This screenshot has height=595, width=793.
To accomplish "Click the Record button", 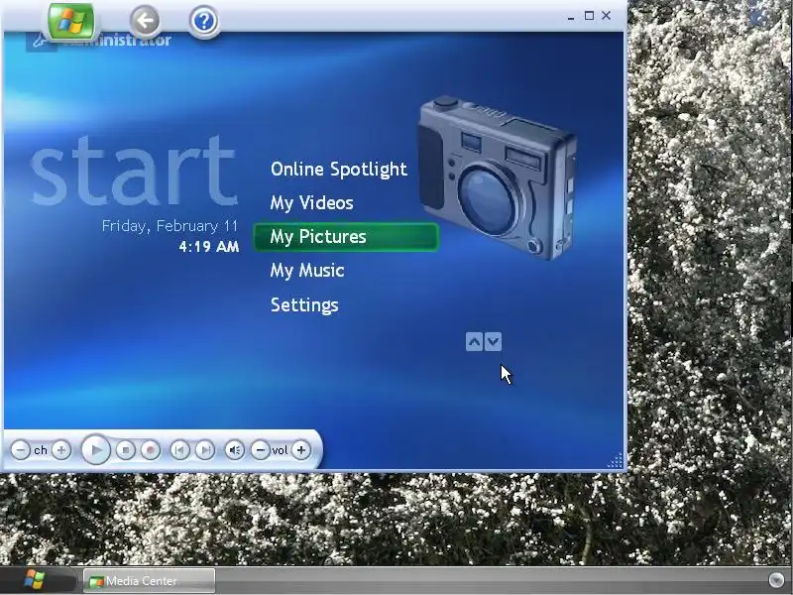I will 151,450.
